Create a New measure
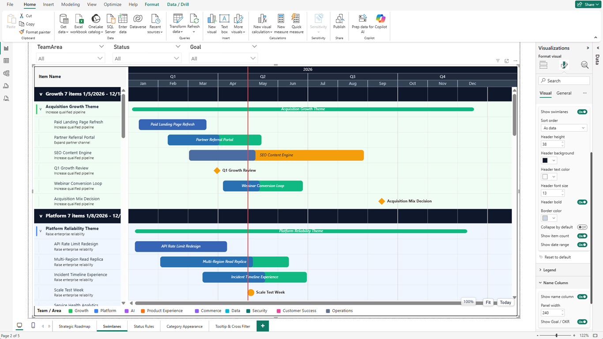The image size is (603, 339). click(x=281, y=24)
